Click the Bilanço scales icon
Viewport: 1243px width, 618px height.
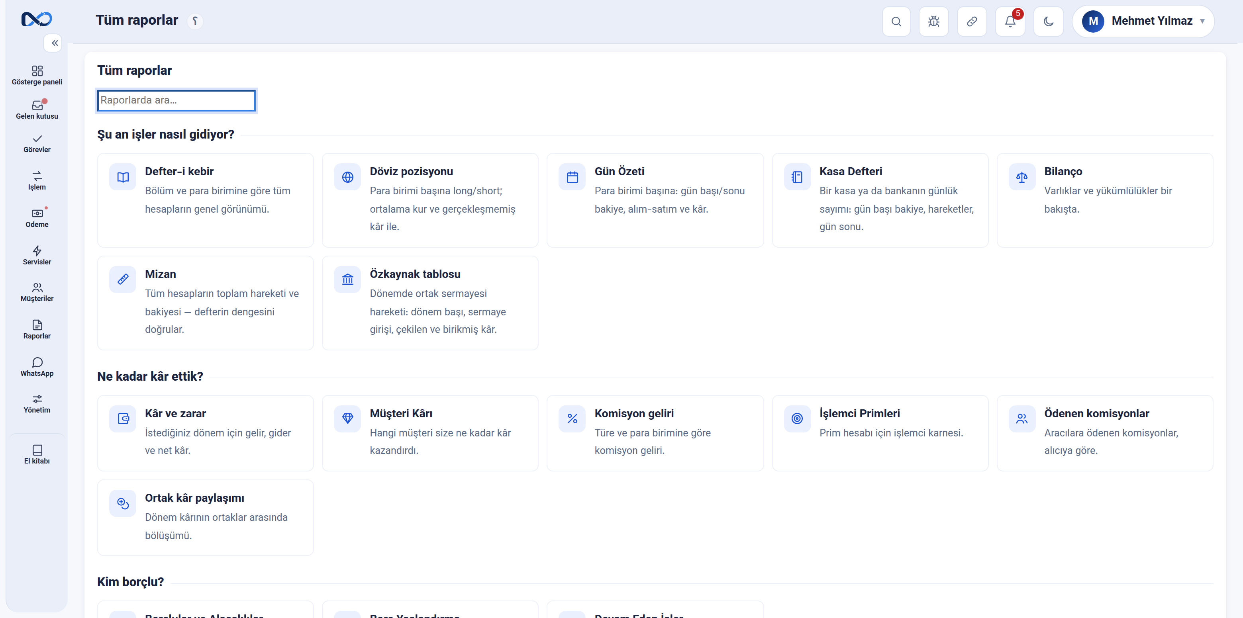coord(1021,177)
